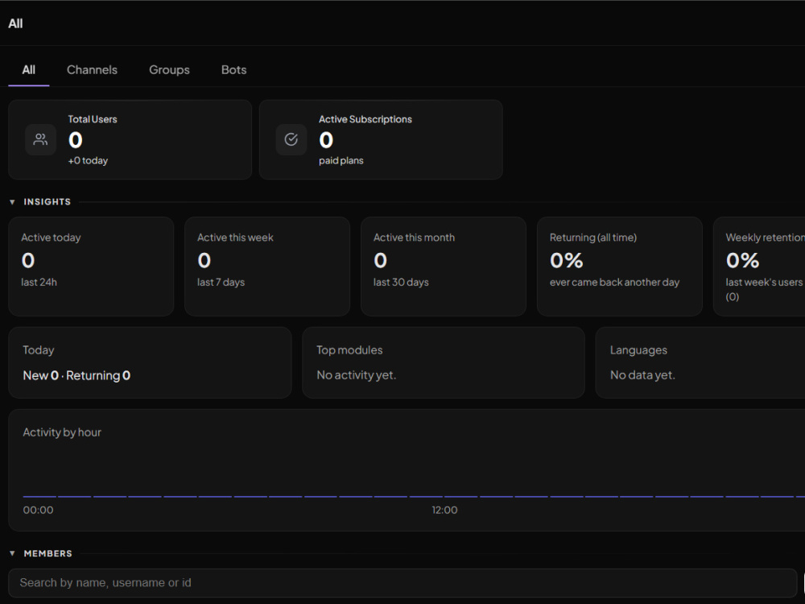Click the 'Weekly retention' label
The width and height of the screenshot is (805, 604).
point(765,238)
